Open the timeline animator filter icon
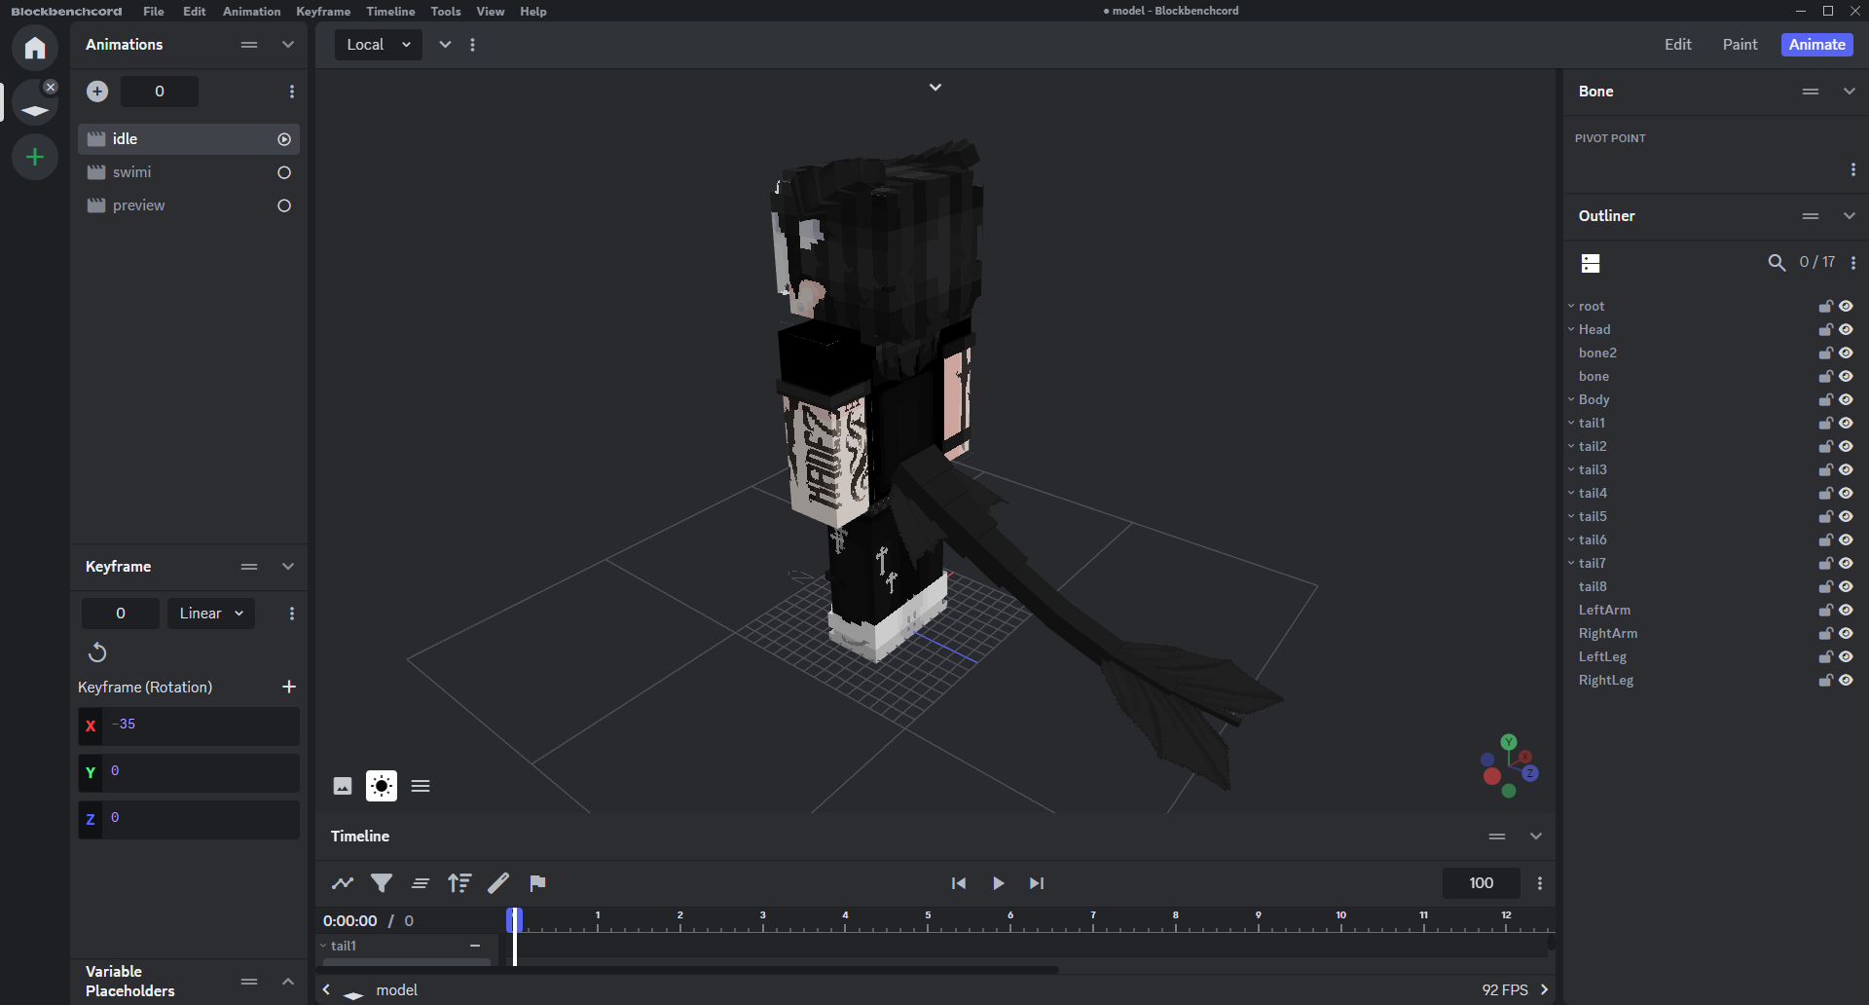The width and height of the screenshot is (1869, 1005). coord(382,883)
